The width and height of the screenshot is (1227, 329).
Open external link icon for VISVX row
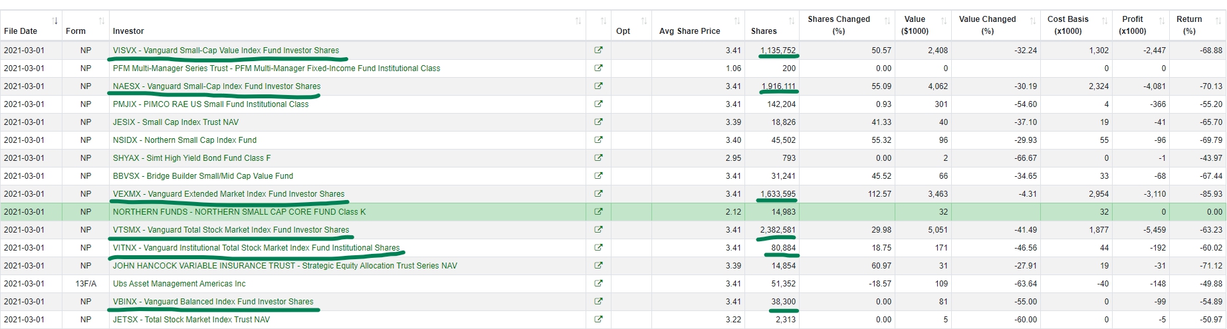(x=598, y=51)
